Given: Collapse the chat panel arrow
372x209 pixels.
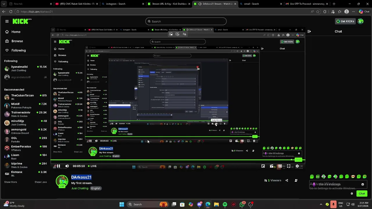Looking at the screenshot, I should coord(309,31).
